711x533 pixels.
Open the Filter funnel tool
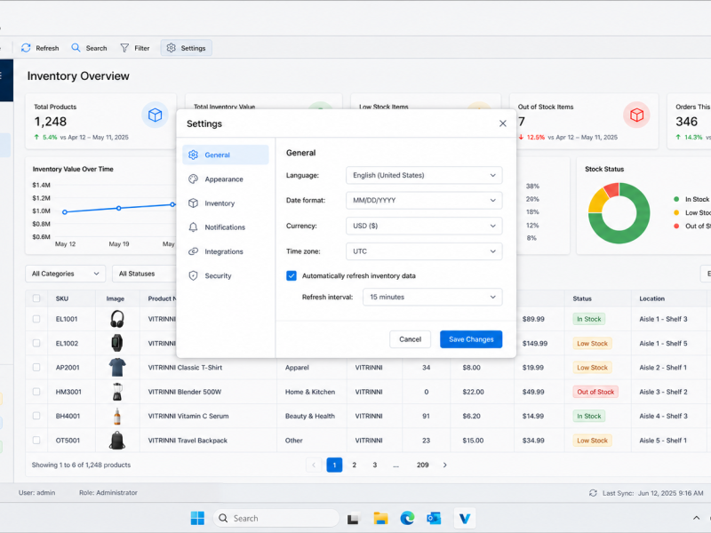135,48
